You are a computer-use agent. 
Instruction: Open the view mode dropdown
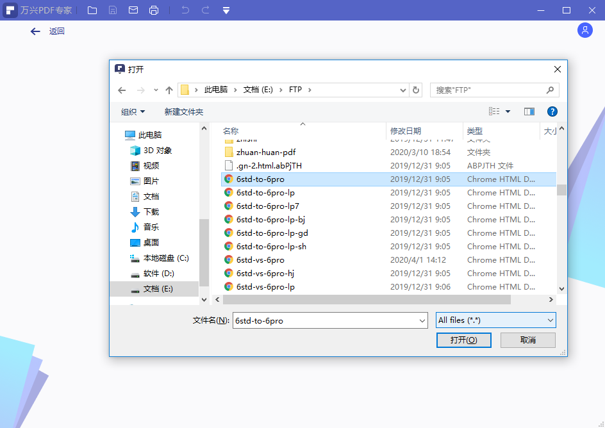pos(508,111)
